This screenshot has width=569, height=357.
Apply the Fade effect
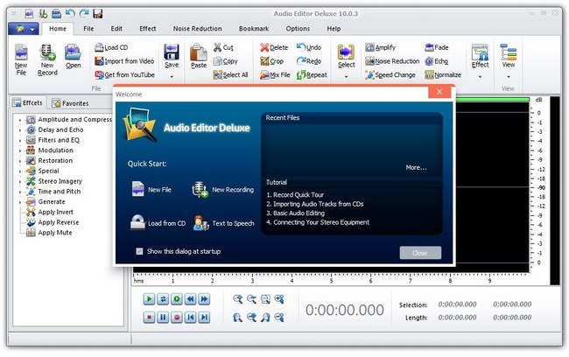(437, 47)
